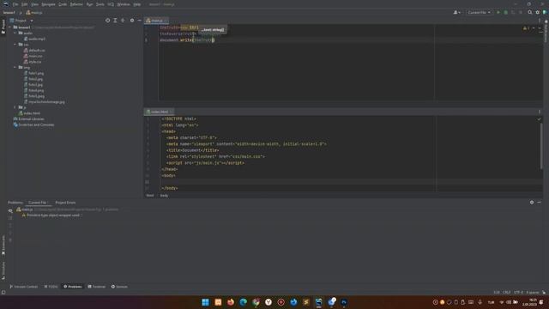Start debugging with the bug icon
549x309 pixels.
pos(505,12)
